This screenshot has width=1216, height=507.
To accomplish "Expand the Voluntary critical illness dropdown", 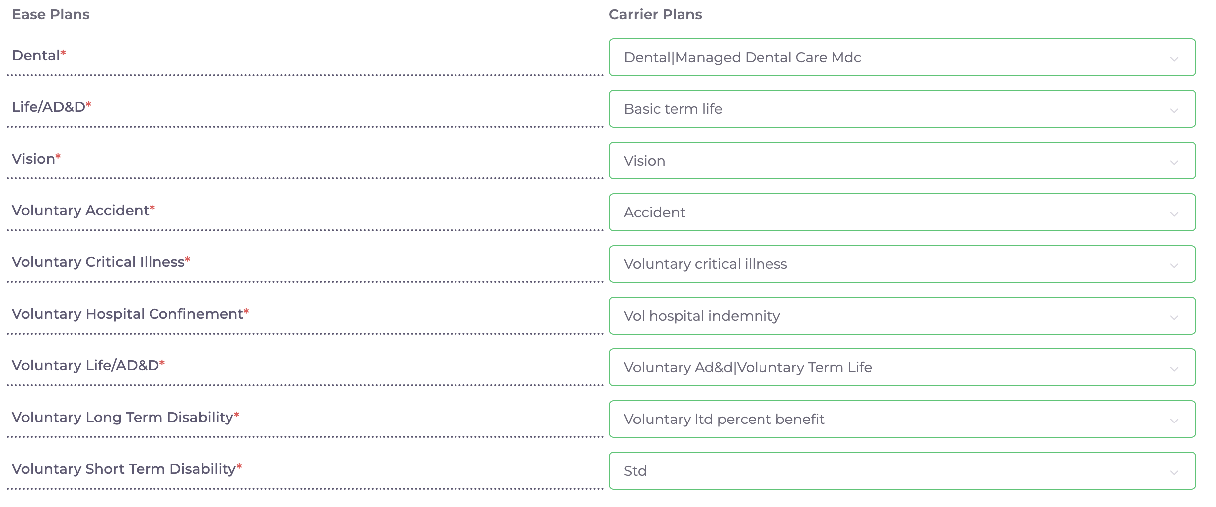I will (x=902, y=264).
